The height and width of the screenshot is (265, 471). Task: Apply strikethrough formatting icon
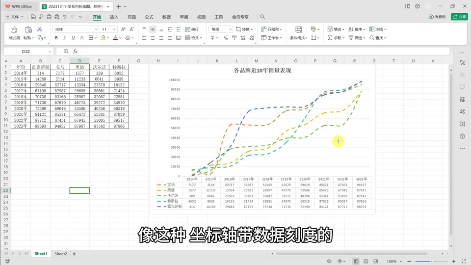click(x=82, y=38)
